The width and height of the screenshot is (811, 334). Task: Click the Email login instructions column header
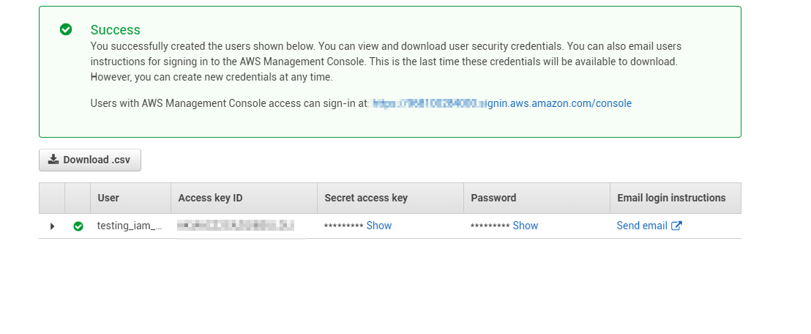pyautogui.click(x=671, y=198)
